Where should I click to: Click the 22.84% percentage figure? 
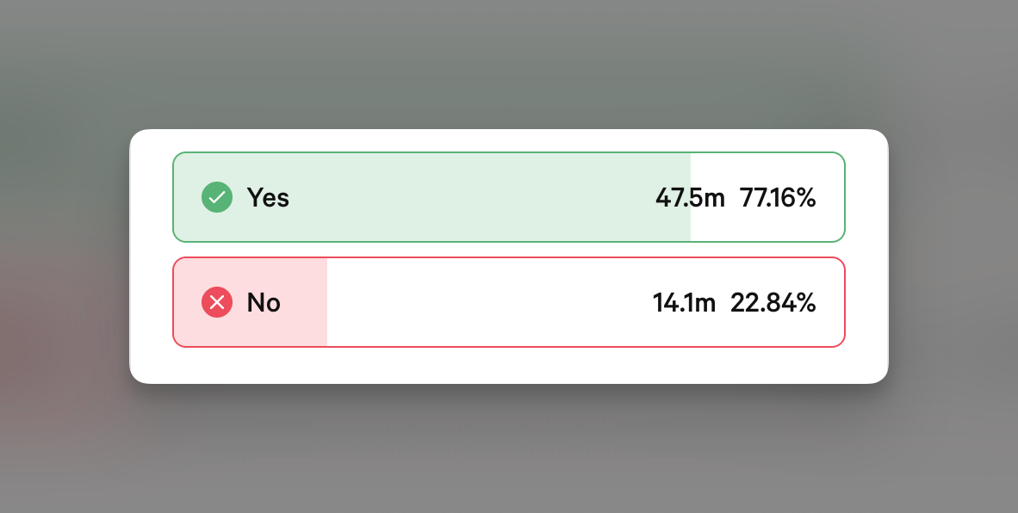[773, 303]
